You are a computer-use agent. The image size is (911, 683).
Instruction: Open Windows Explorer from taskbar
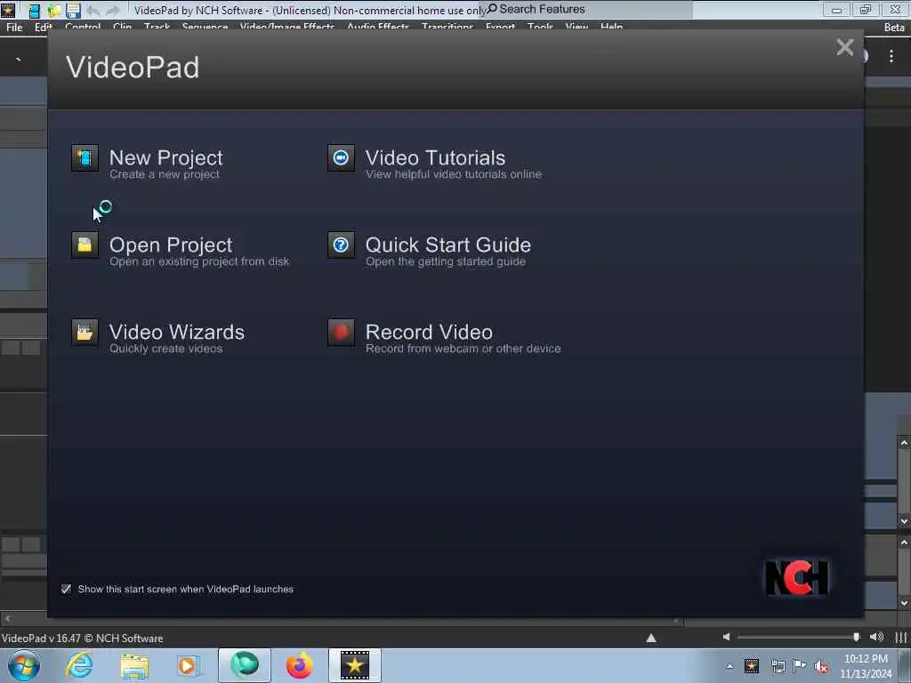coord(134,665)
